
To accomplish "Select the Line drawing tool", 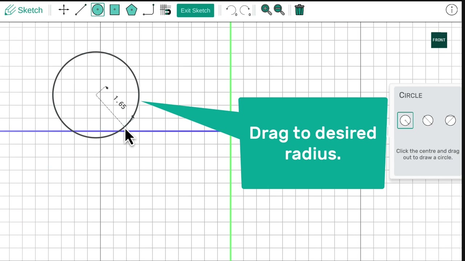I will (81, 10).
